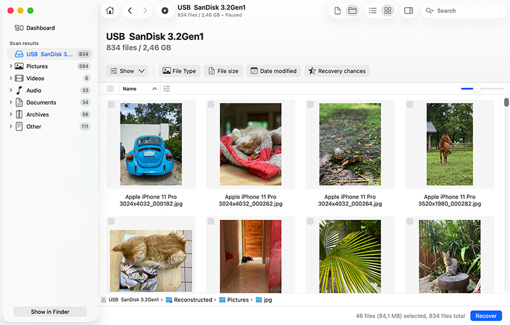Click the blue Recover button
Image resolution: width=510 pixels, height=325 pixels.
[486, 316]
